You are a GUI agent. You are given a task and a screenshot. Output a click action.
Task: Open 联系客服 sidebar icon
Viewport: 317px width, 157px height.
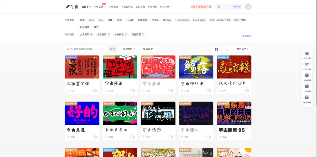[307, 97]
